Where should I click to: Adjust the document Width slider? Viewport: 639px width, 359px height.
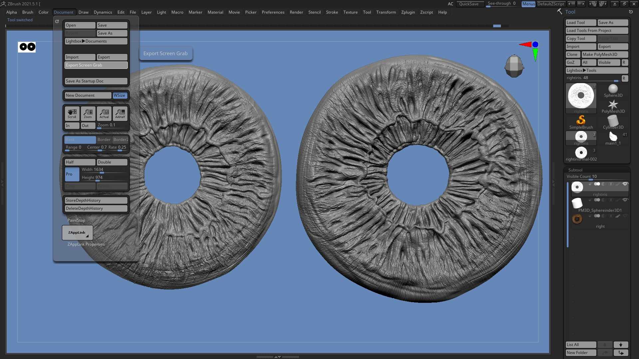(x=104, y=170)
